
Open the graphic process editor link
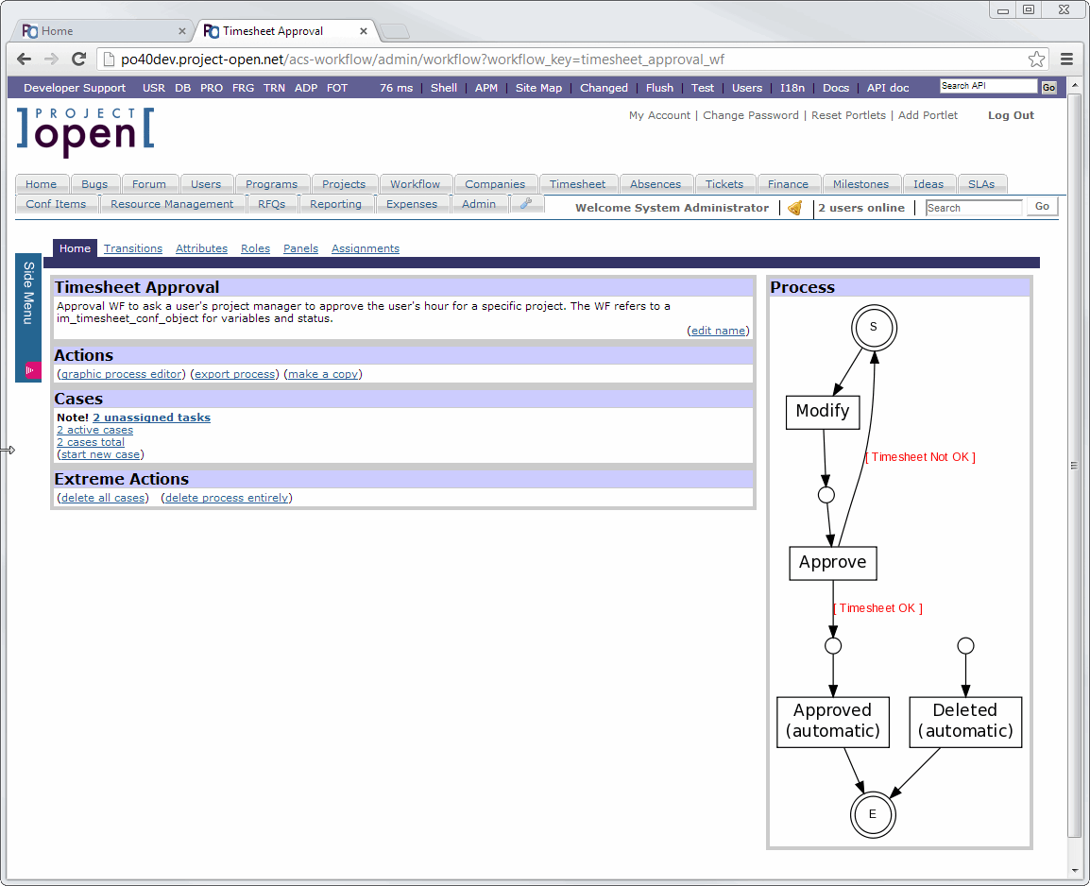pos(122,374)
